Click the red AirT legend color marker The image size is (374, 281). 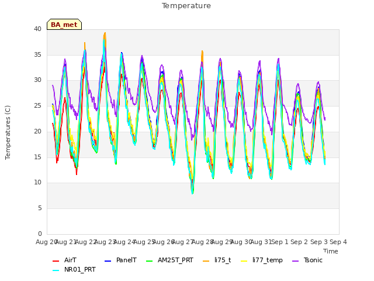(x=56, y=261)
